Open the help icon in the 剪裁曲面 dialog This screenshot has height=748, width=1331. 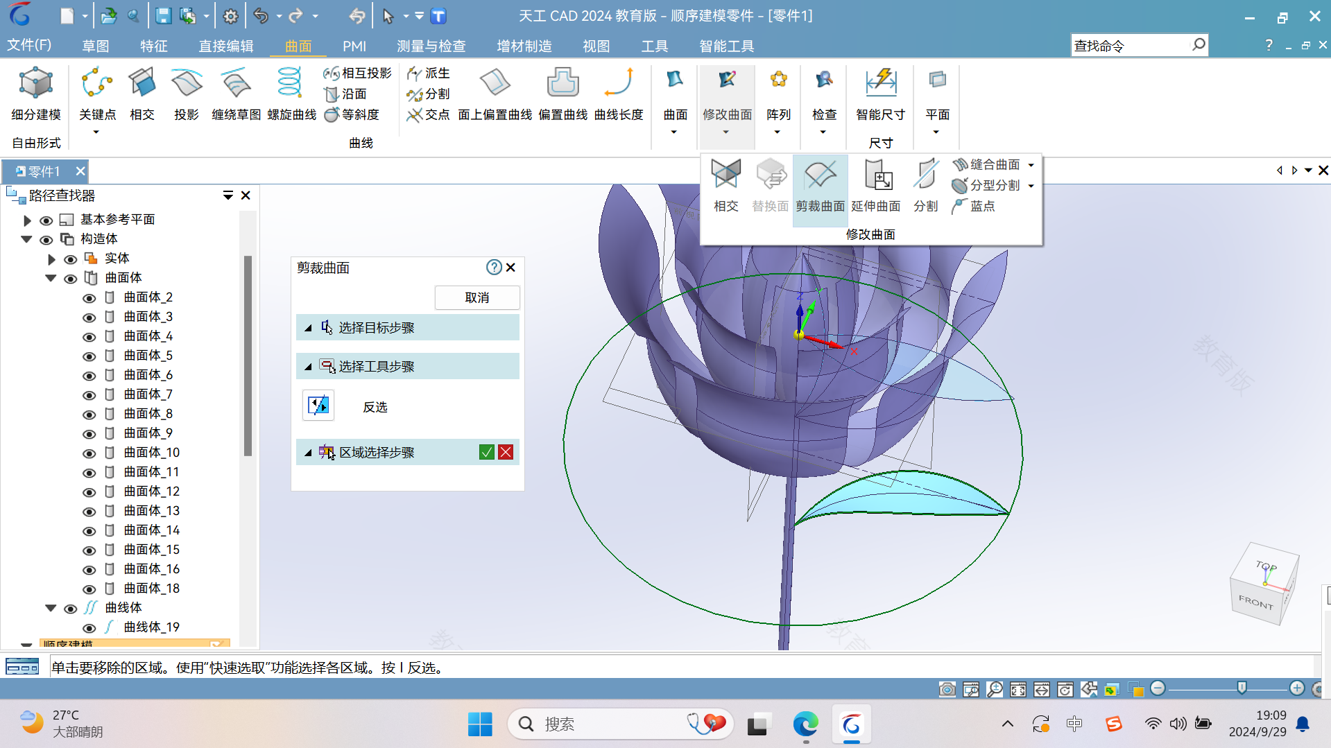494,267
